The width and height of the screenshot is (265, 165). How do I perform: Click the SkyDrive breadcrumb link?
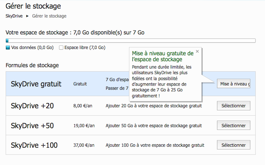14,16
